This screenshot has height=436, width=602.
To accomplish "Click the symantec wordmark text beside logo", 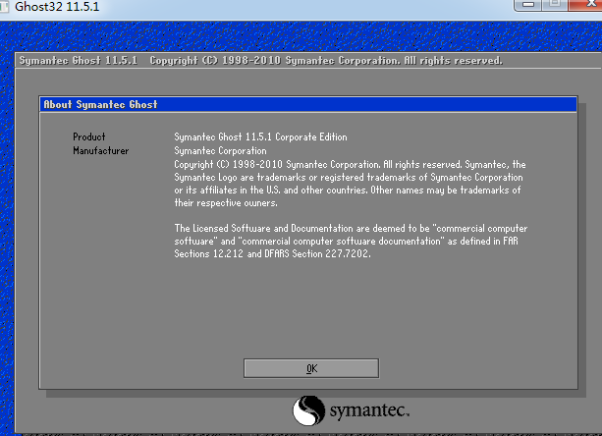I will point(368,409).
